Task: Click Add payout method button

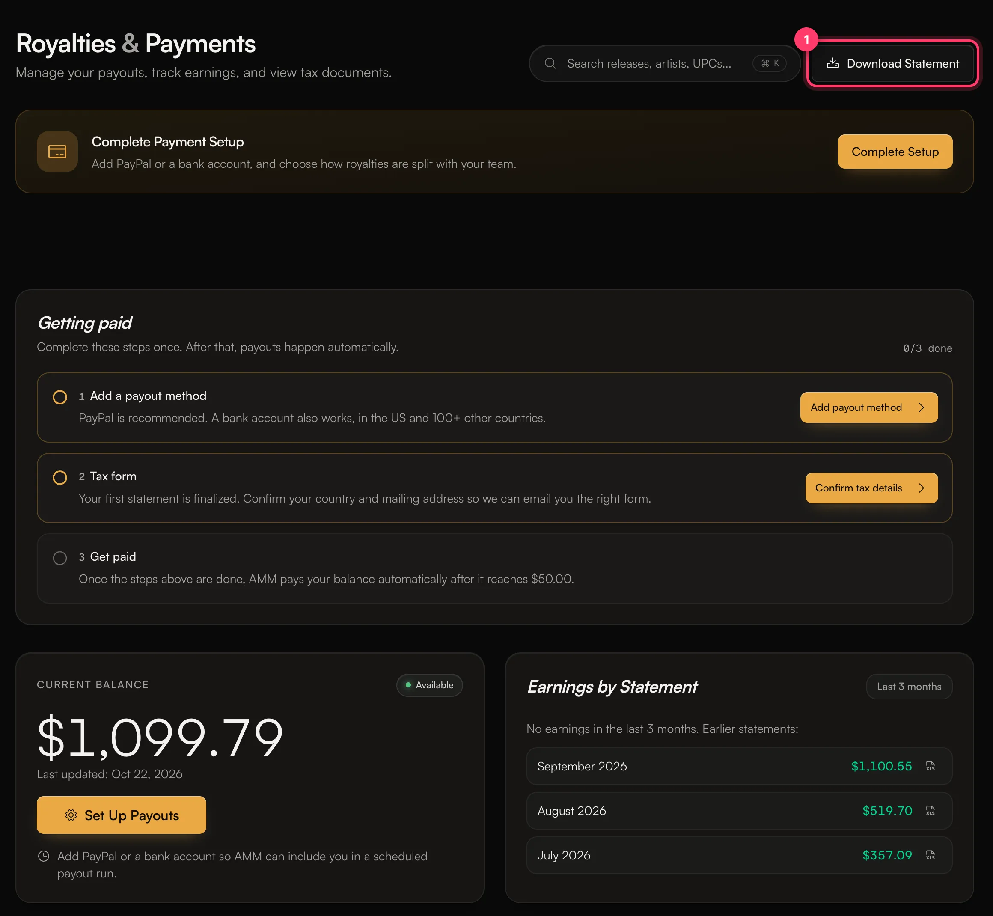Action: click(868, 407)
